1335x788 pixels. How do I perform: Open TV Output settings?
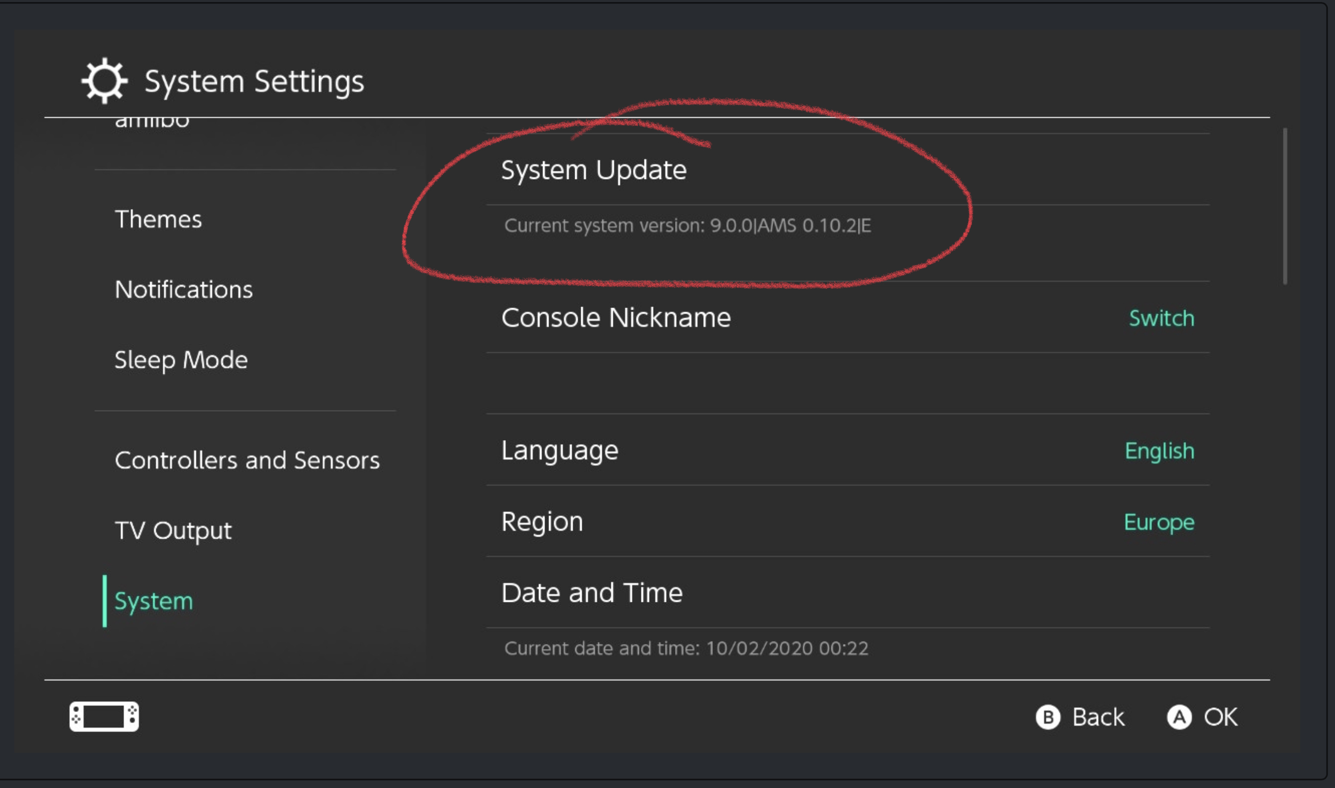[173, 530]
